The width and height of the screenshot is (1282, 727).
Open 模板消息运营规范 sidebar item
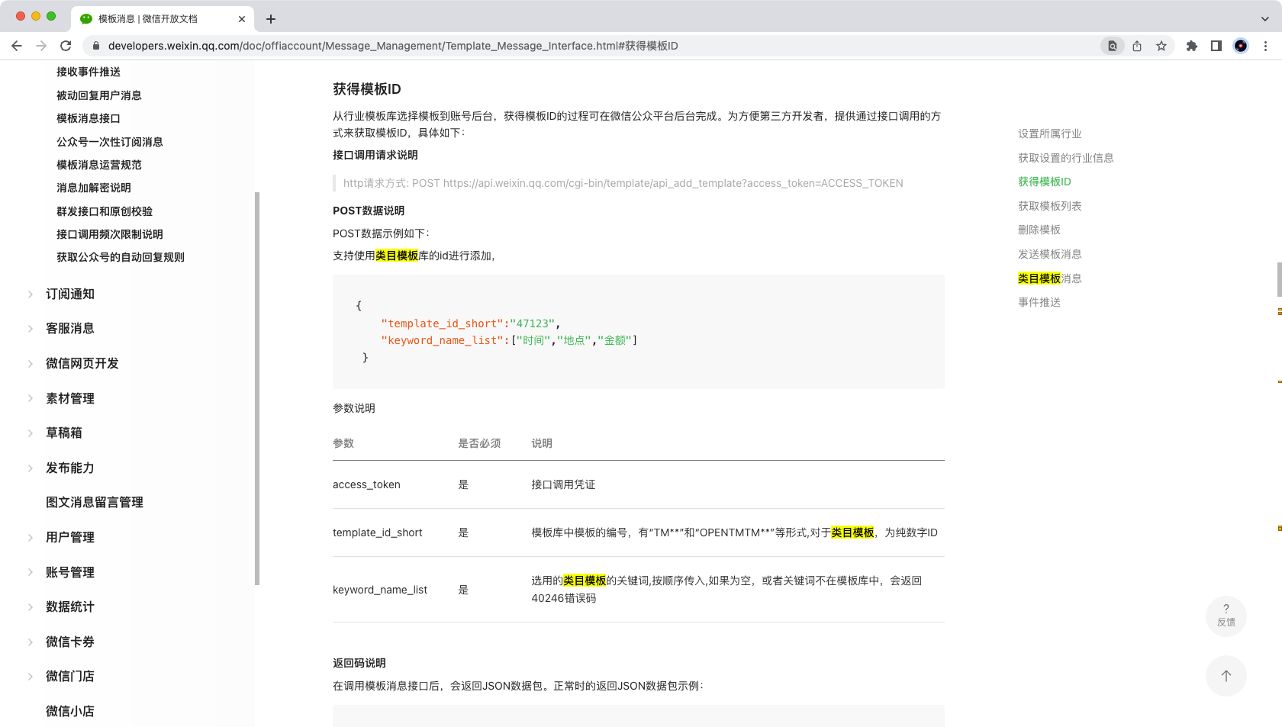(x=99, y=165)
